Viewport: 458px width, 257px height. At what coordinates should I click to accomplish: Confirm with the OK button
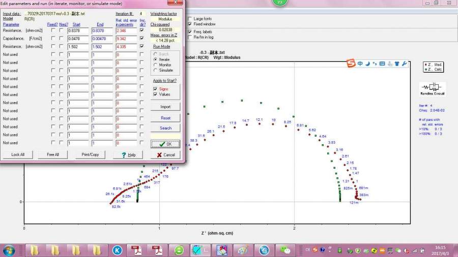coord(165,144)
